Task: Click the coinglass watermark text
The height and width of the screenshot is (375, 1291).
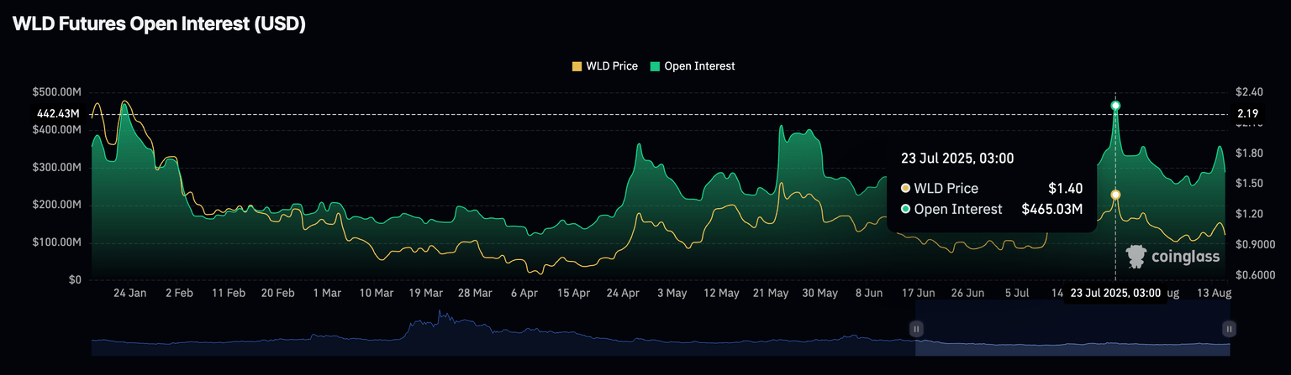Action: [1185, 258]
